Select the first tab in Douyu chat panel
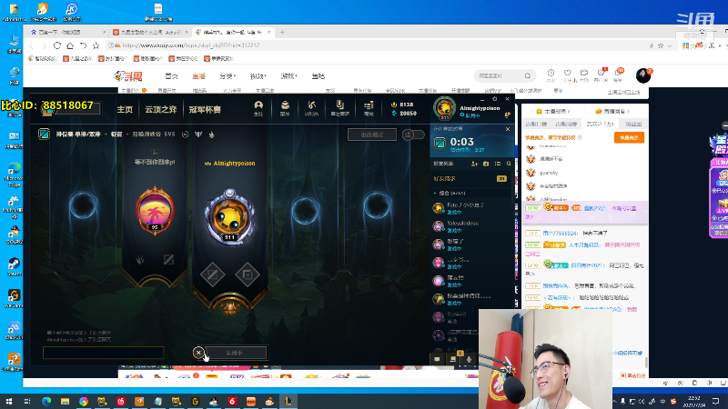The image size is (728, 409). click(x=536, y=124)
